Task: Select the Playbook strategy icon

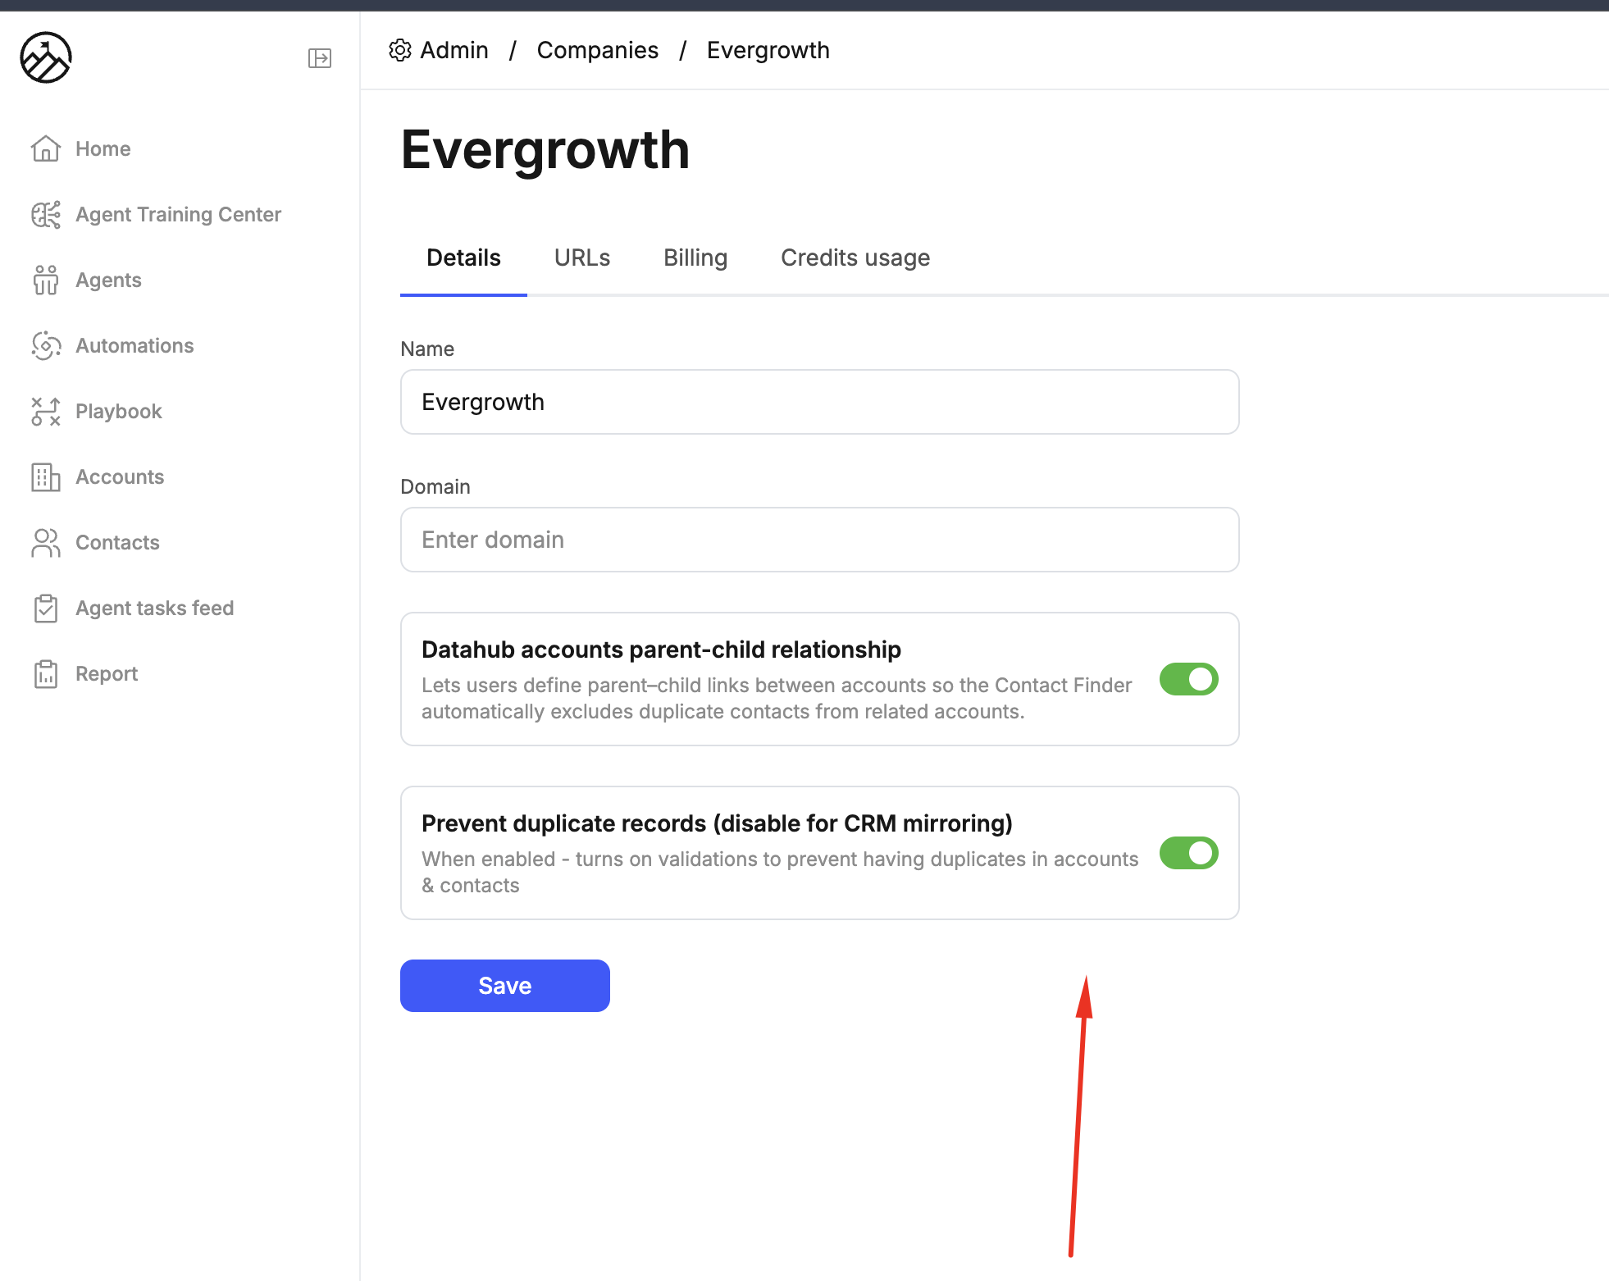Action: click(46, 411)
